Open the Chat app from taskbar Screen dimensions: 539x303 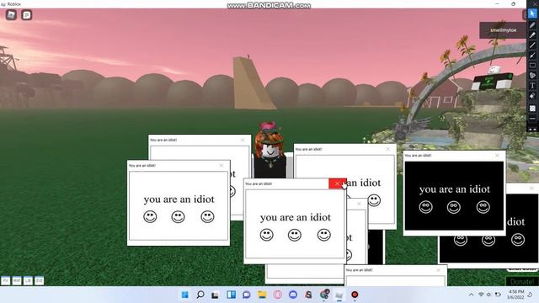click(x=247, y=295)
